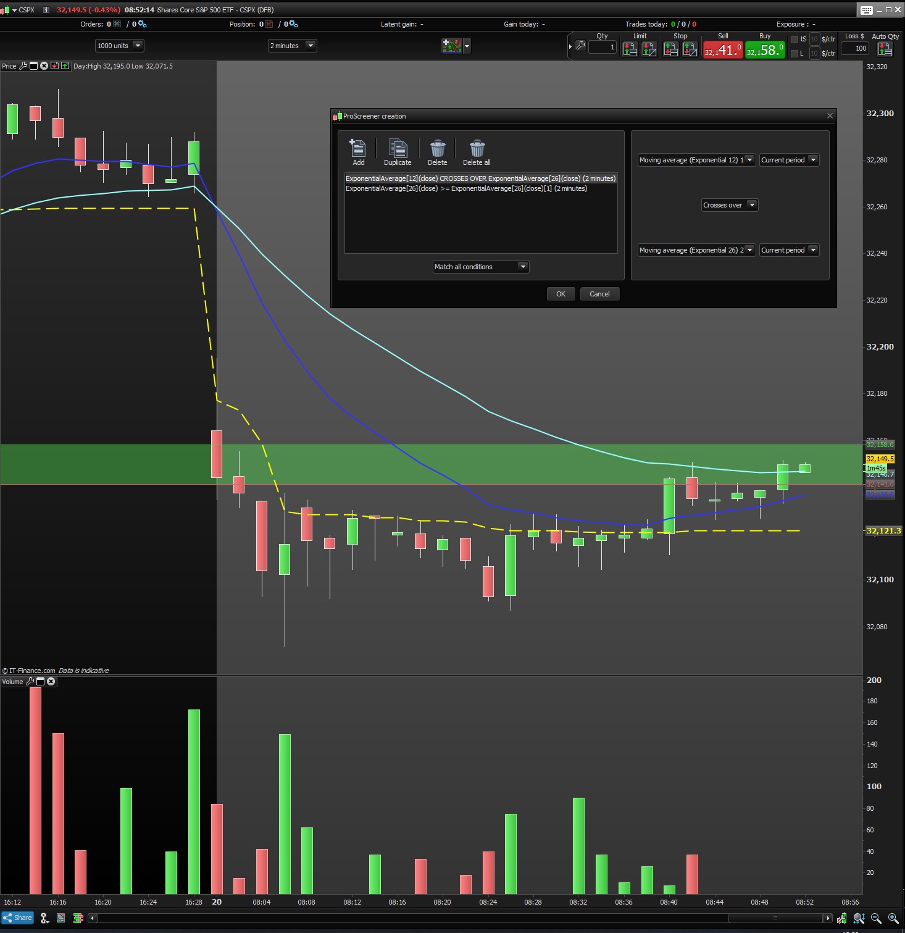Add a new ProScreener condition
Viewport: 905px width, 933px height.
point(358,153)
